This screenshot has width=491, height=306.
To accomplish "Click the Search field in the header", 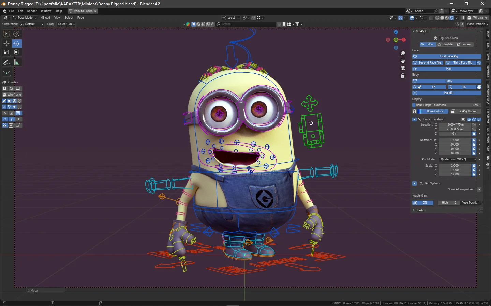I will point(245,24).
